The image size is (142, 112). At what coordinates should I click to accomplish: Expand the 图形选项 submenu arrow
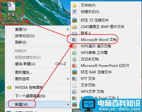(68, 79)
